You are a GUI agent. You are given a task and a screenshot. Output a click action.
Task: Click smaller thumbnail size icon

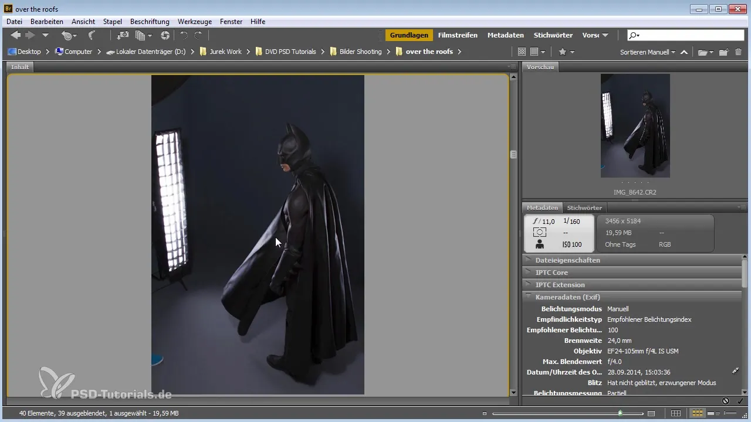(485, 414)
